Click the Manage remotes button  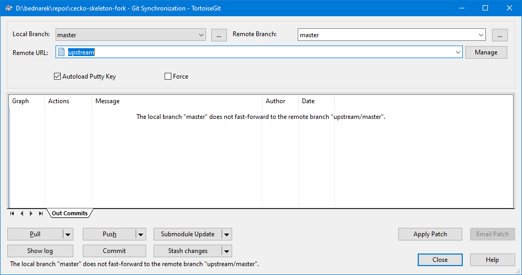tap(486, 52)
